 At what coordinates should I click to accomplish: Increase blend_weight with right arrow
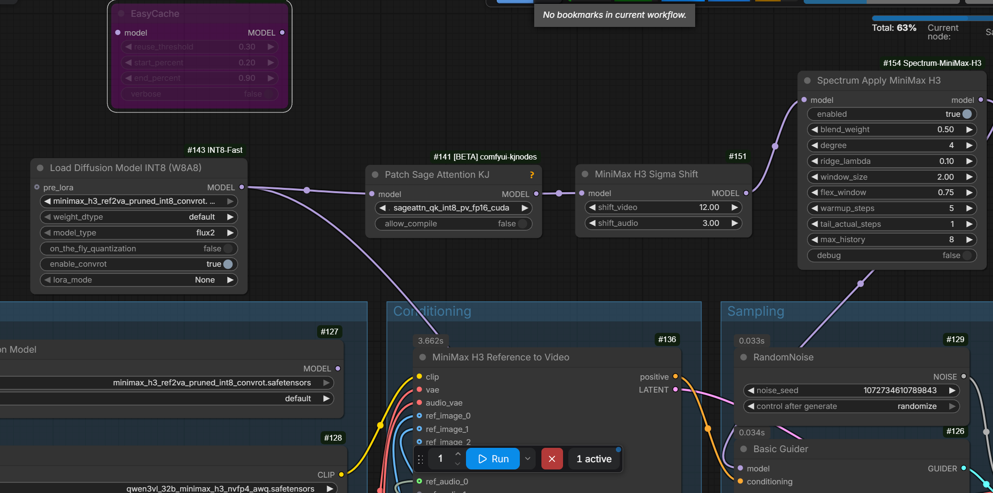(969, 129)
